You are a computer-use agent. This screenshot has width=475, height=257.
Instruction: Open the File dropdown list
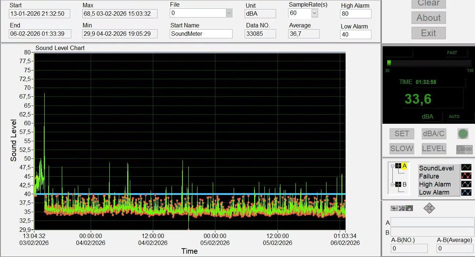point(229,13)
